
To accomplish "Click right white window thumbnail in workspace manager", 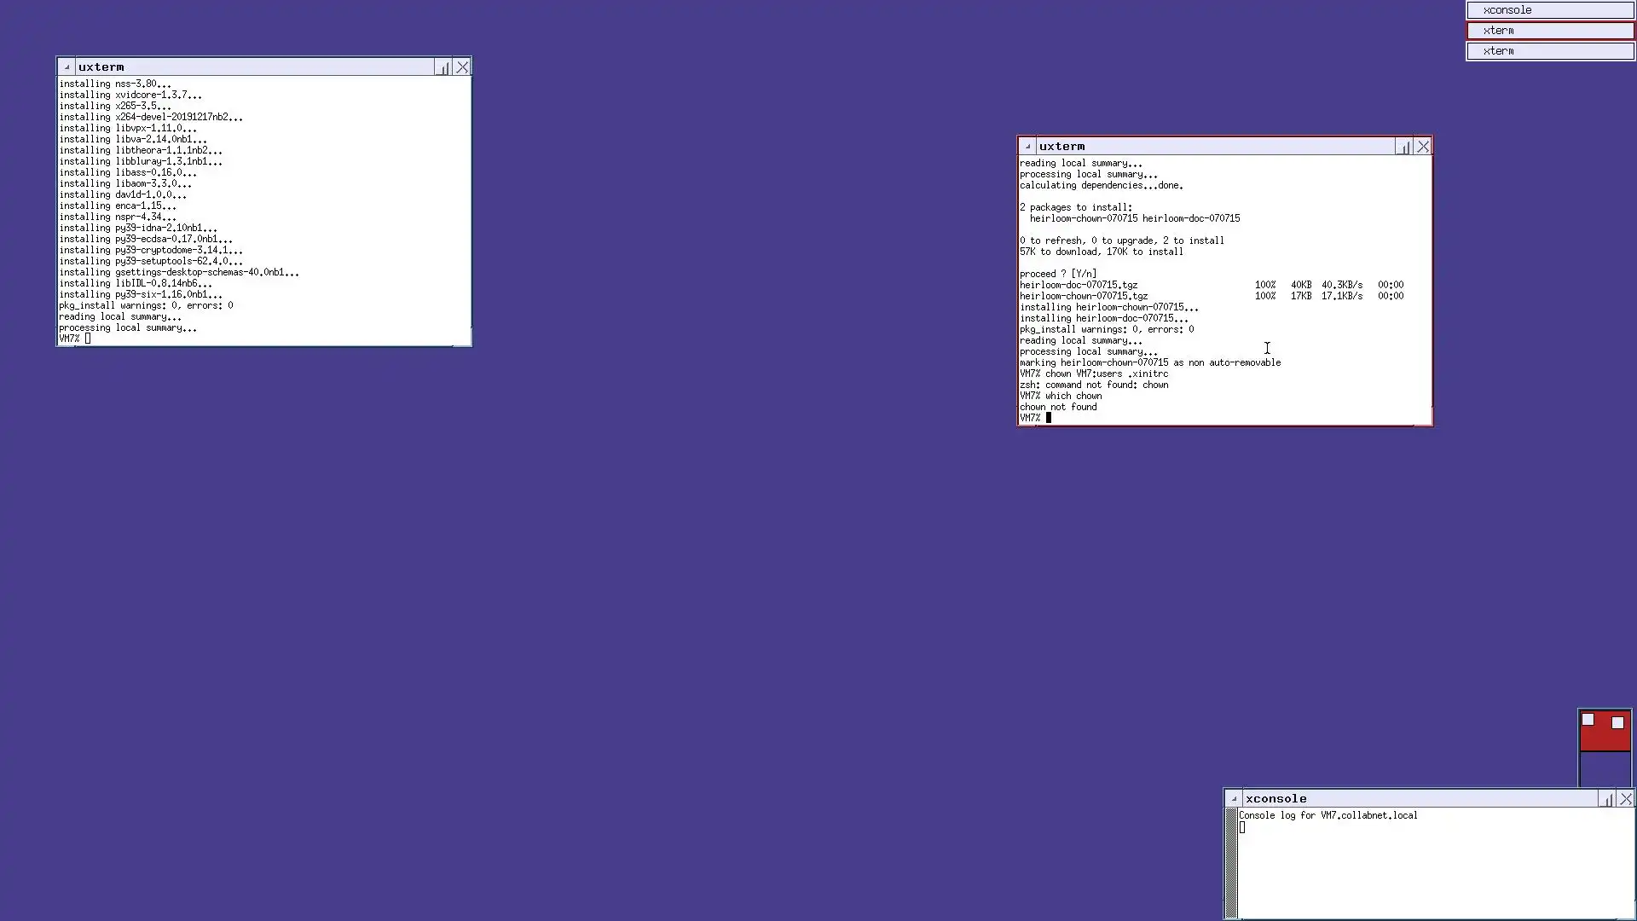I will click(x=1617, y=723).
